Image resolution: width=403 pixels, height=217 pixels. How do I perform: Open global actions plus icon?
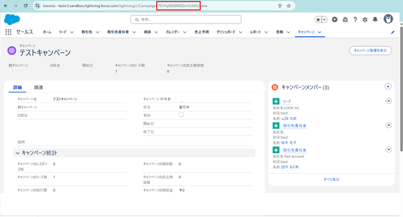pos(334,19)
